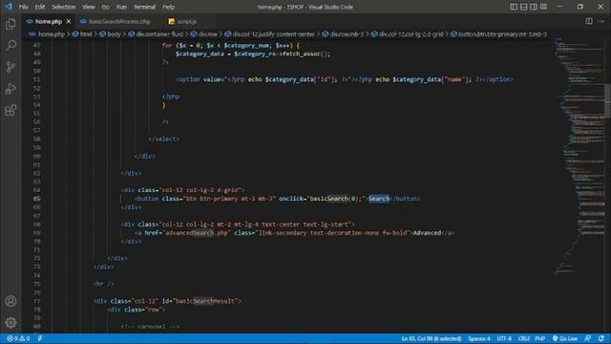Click home.php breadcrumb
Viewport: 611px width, 344px height.
click(x=51, y=34)
